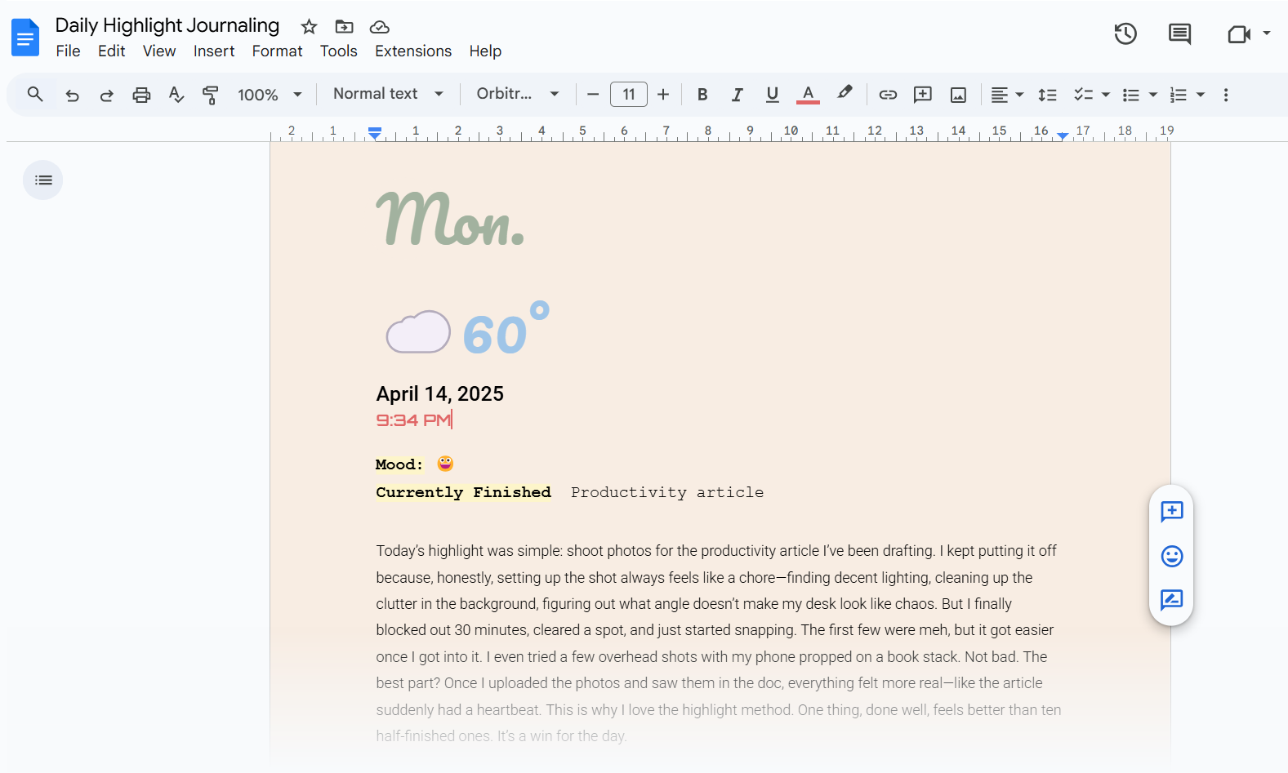Screen dimensions: 1288x773
Task: Open version history clock icon
Action: click(x=1125, y=34)
